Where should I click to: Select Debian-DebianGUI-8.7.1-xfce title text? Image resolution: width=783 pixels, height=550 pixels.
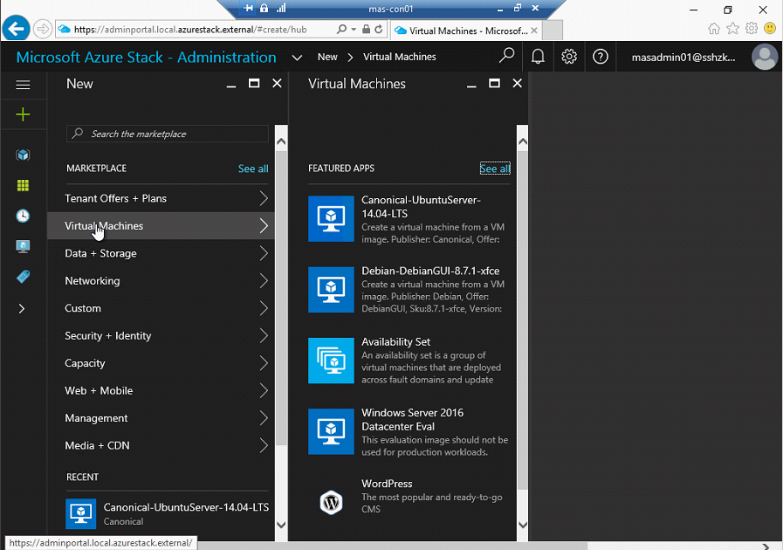point(430,271)
